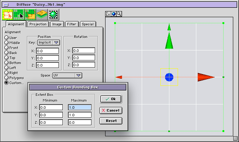Screen dimensions: 239x142
Task: Click the Reset button
Action: (111, 121)
